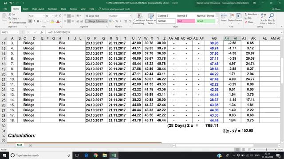Select align left icon

pos(65,21)
